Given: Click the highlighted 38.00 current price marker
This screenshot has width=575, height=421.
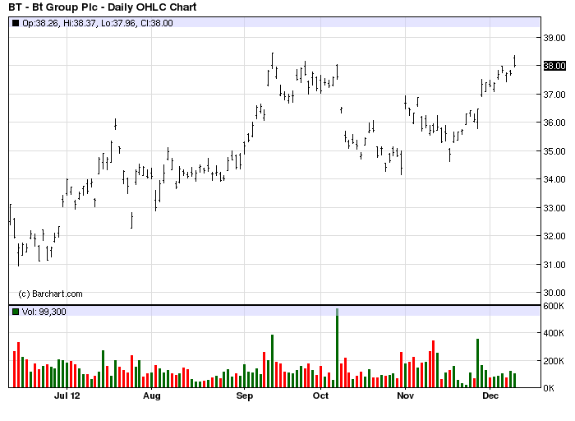Looking at the screenshot, I should point(554,66).
